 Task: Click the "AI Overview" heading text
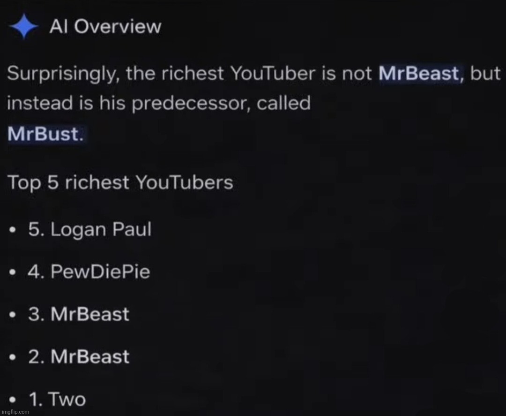(x=105, y=27)
